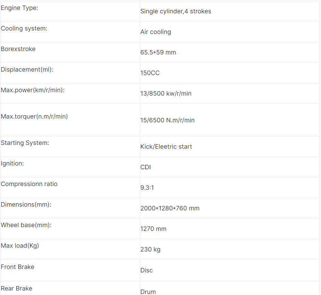Select the "150CC" displacement value

click(x=150, y=73)
